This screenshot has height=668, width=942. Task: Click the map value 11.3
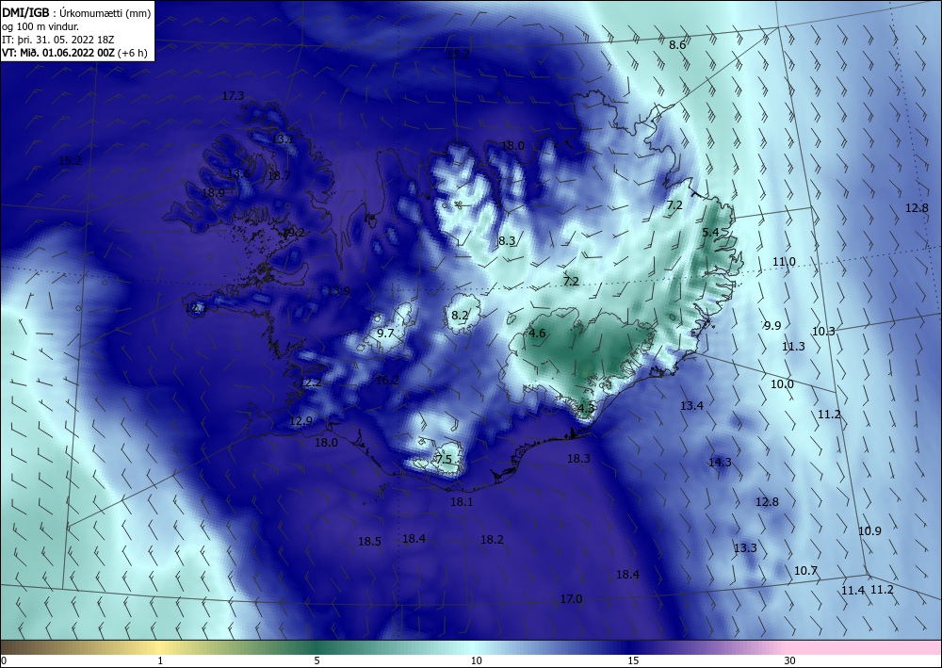click(x=793, y=347)
